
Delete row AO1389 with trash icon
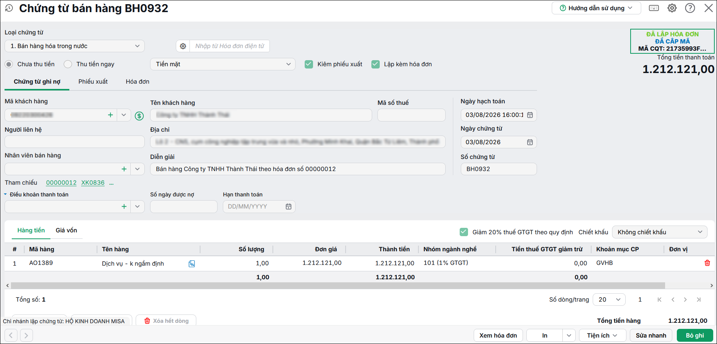707,263
